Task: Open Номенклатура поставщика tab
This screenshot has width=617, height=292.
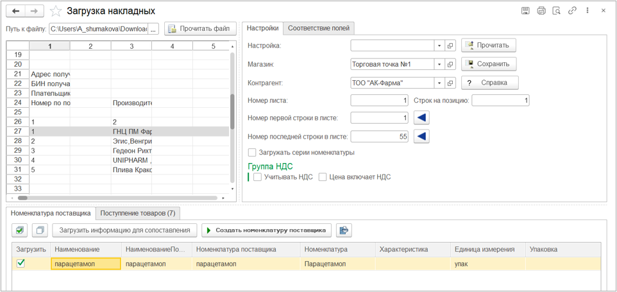Action: click(51, 213)
